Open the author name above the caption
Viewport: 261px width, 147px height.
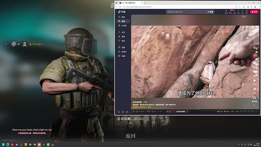tap(137, 102)
